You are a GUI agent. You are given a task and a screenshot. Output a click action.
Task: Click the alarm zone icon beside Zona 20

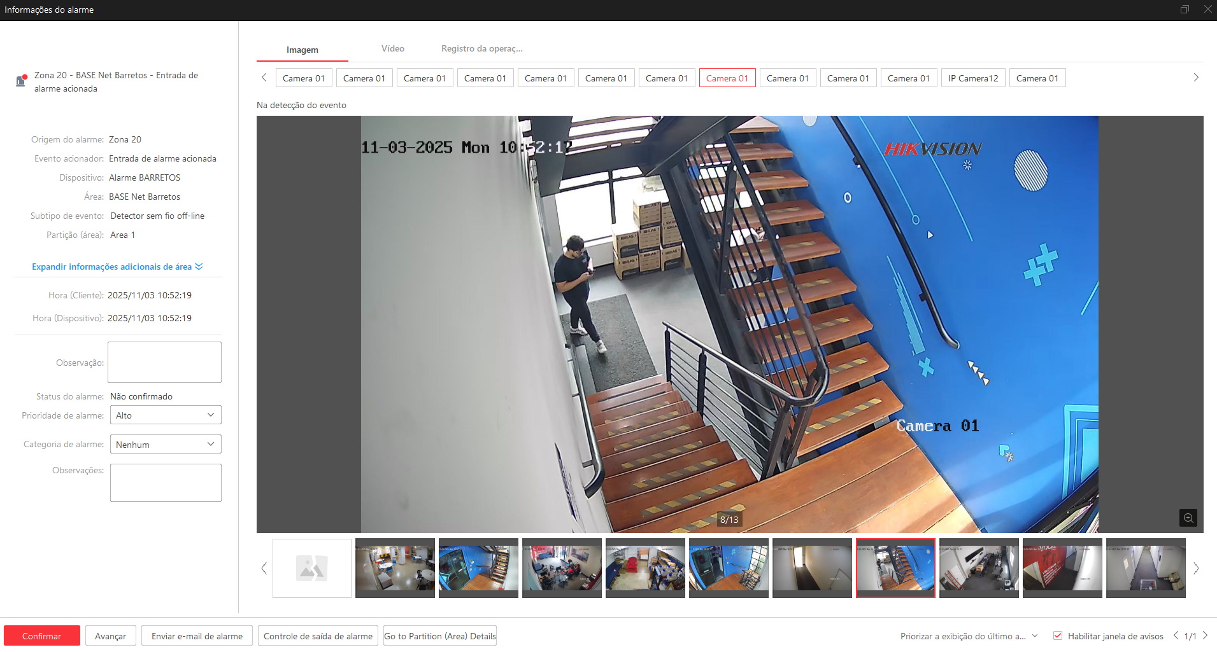coord(21,80)
